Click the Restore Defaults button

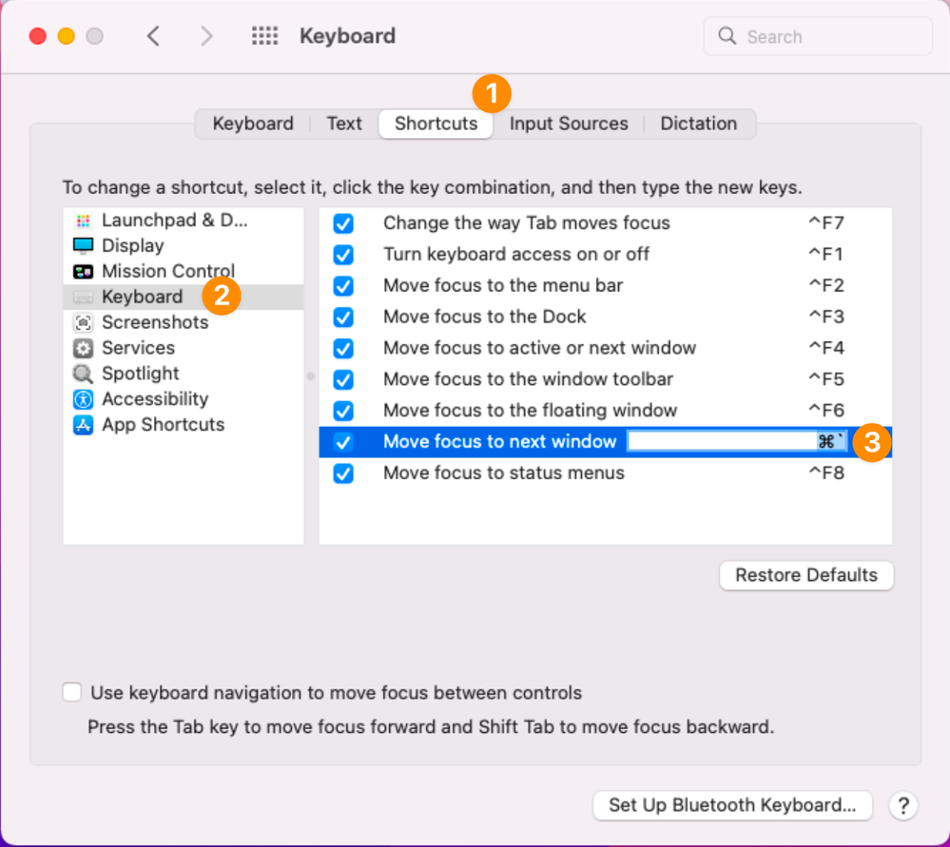click(806, 575)
